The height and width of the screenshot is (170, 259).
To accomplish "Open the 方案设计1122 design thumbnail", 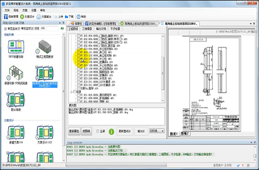I will [x=45, y=132].
